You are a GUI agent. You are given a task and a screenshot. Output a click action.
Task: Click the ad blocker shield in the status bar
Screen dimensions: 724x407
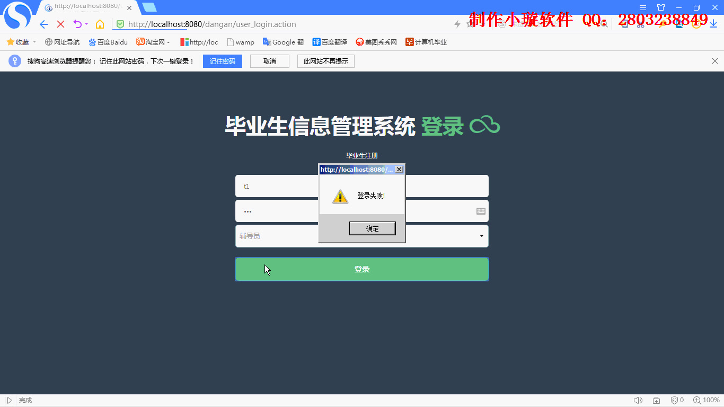(675, 400)
